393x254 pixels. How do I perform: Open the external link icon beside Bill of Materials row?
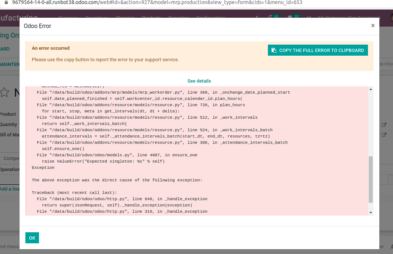(x=384, y=135)
